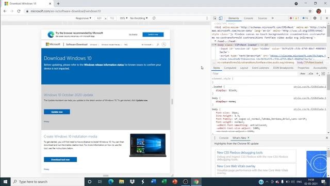
Task: Open Dropbox from the taskbar
Action: (132, 181)
